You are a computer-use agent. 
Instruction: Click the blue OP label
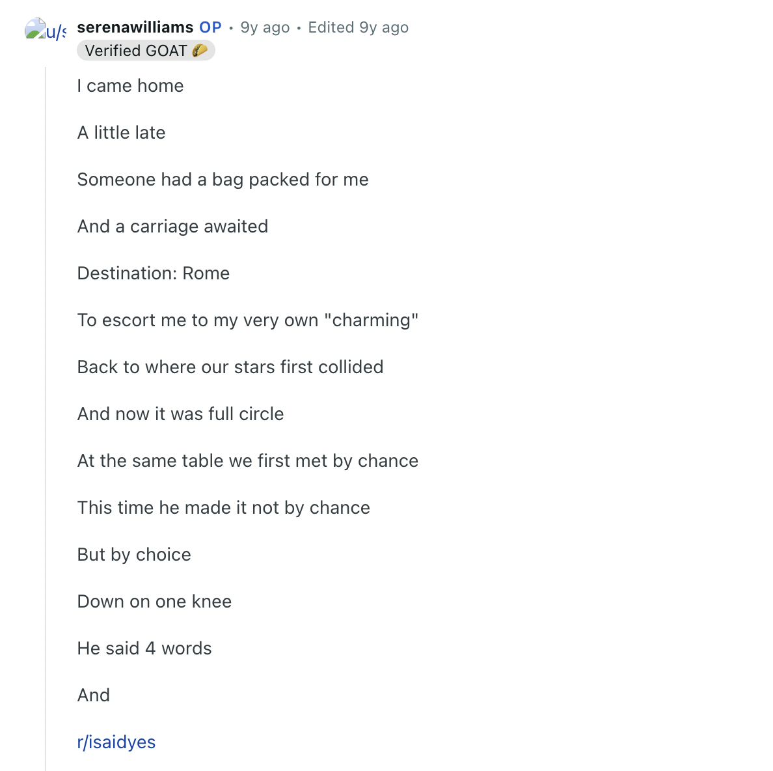[x=211, y=27]
